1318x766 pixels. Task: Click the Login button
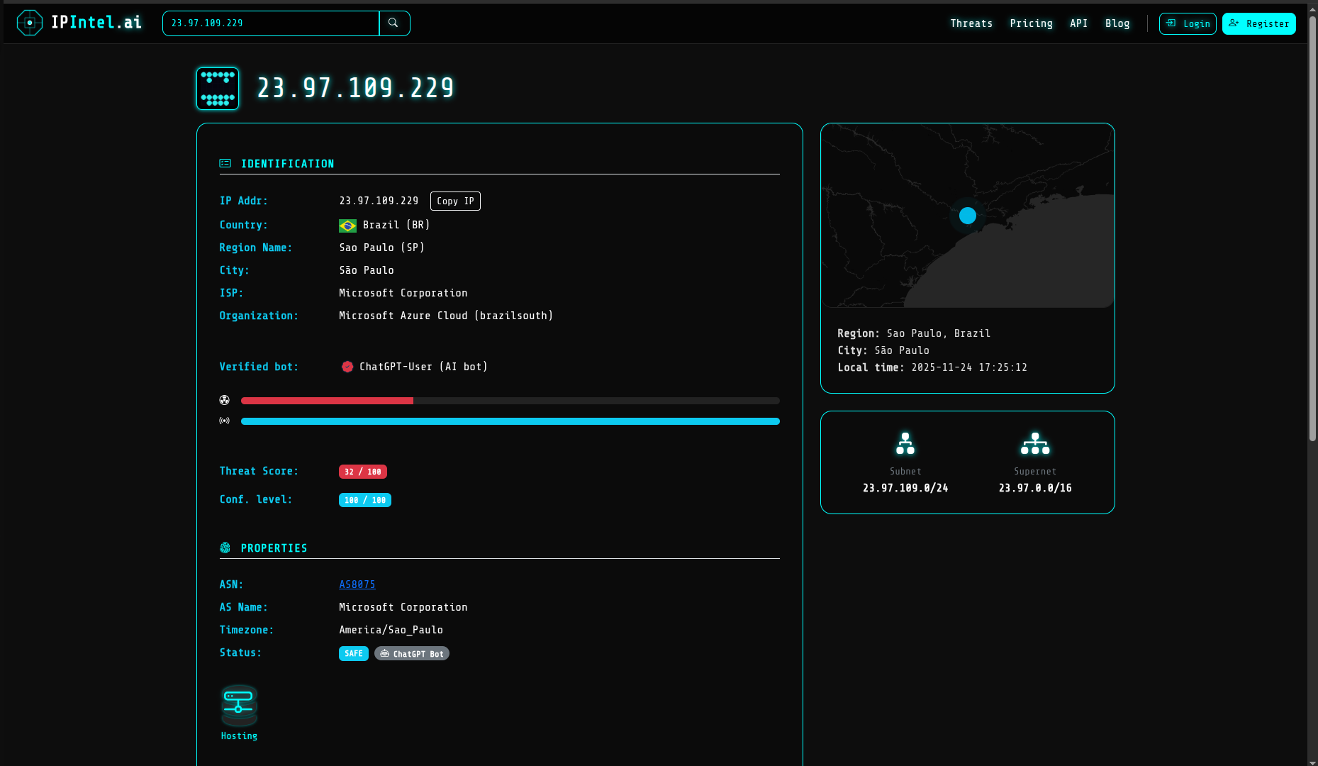(x=1188, y=23)
